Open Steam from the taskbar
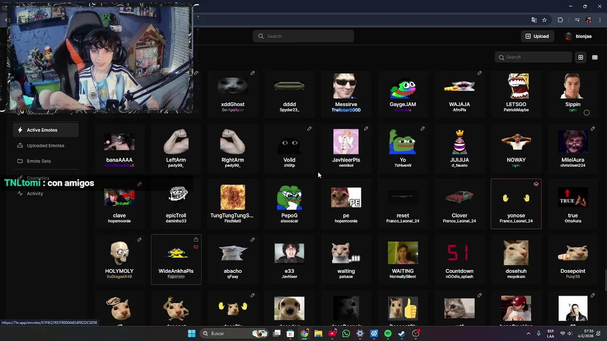 point(402,333)
